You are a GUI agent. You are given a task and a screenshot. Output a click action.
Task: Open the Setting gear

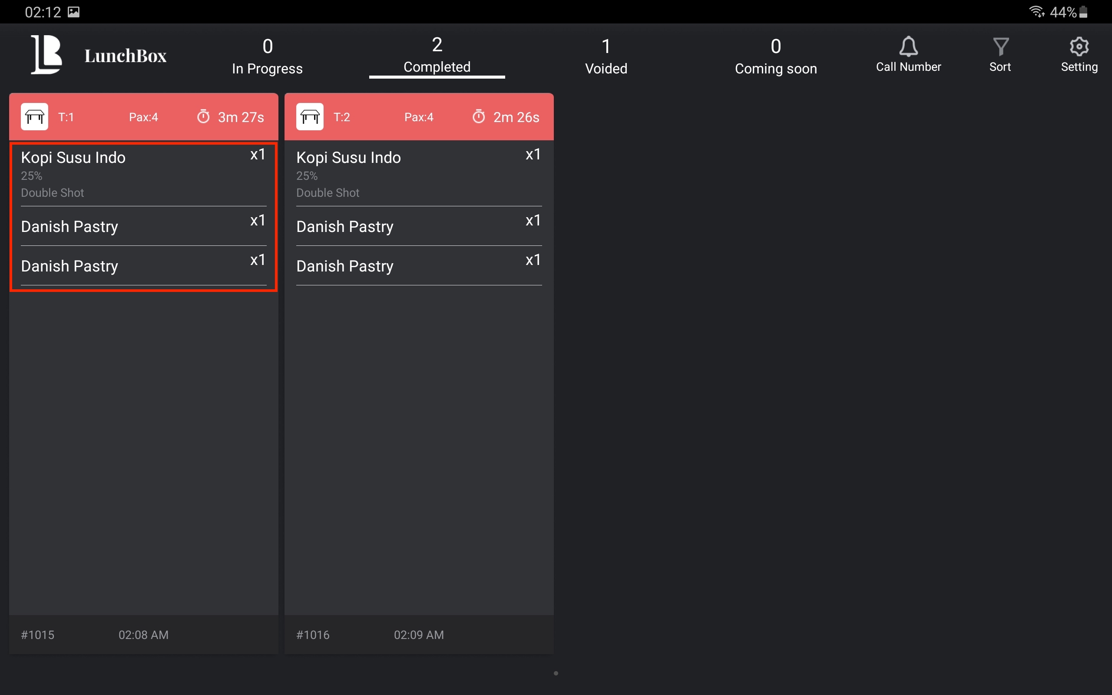[1079, 47]
